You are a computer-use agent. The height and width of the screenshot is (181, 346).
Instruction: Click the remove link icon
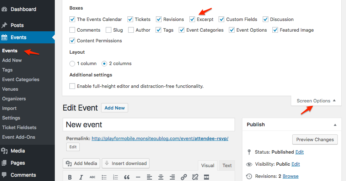tap(195, 177)
